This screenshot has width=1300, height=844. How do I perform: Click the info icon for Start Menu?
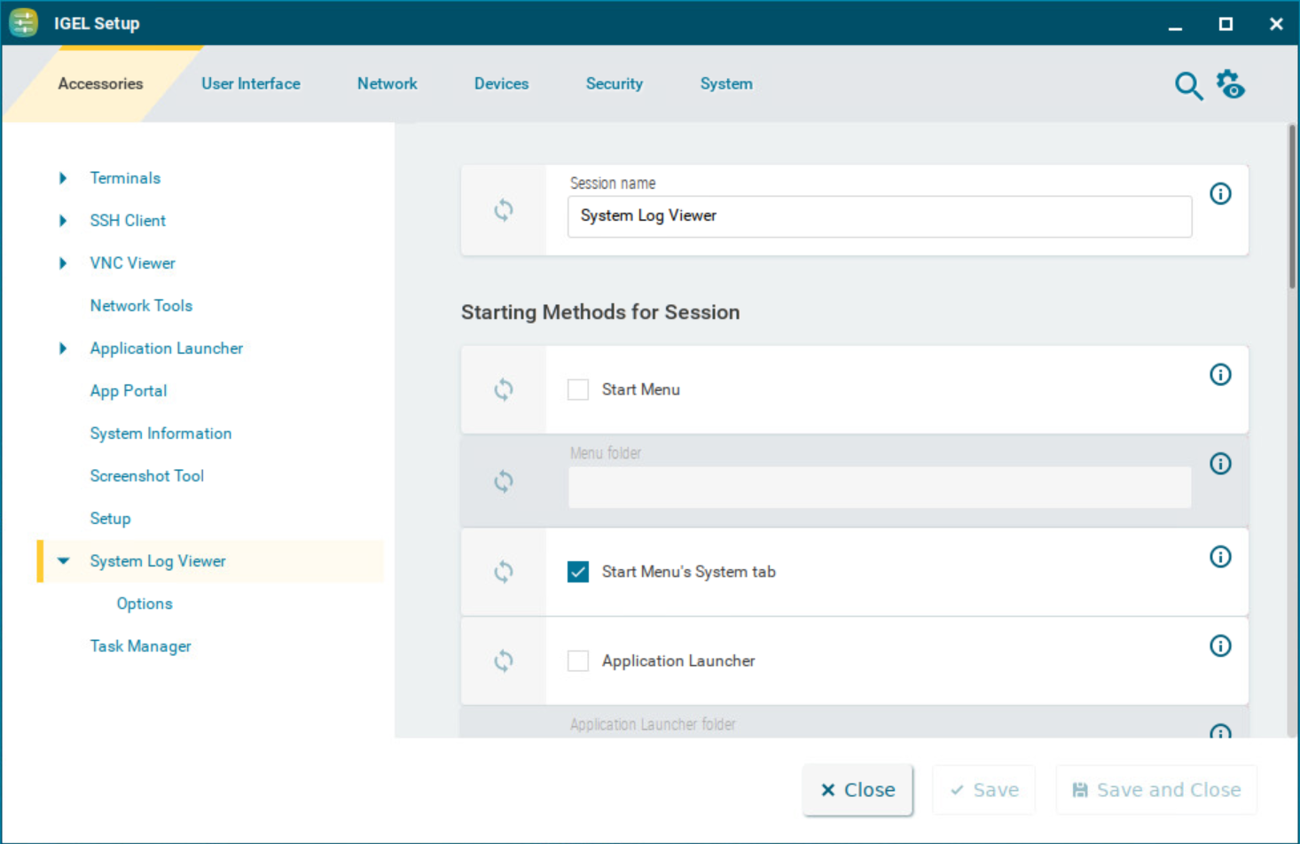(1220, 374)
